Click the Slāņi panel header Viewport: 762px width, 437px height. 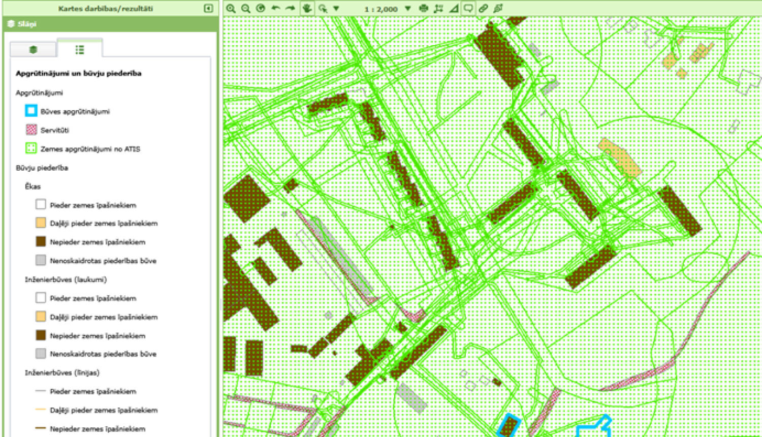point(27,24)
